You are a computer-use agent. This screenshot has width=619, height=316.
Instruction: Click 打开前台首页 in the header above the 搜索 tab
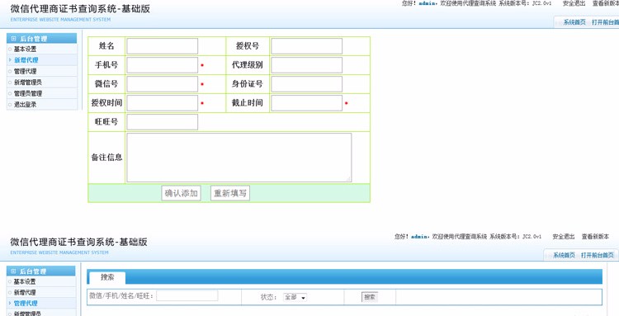[598, 256]
